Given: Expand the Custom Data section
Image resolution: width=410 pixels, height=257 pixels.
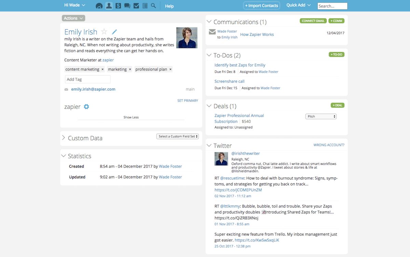Looking at the screenshot, I should tap(64, 138).
